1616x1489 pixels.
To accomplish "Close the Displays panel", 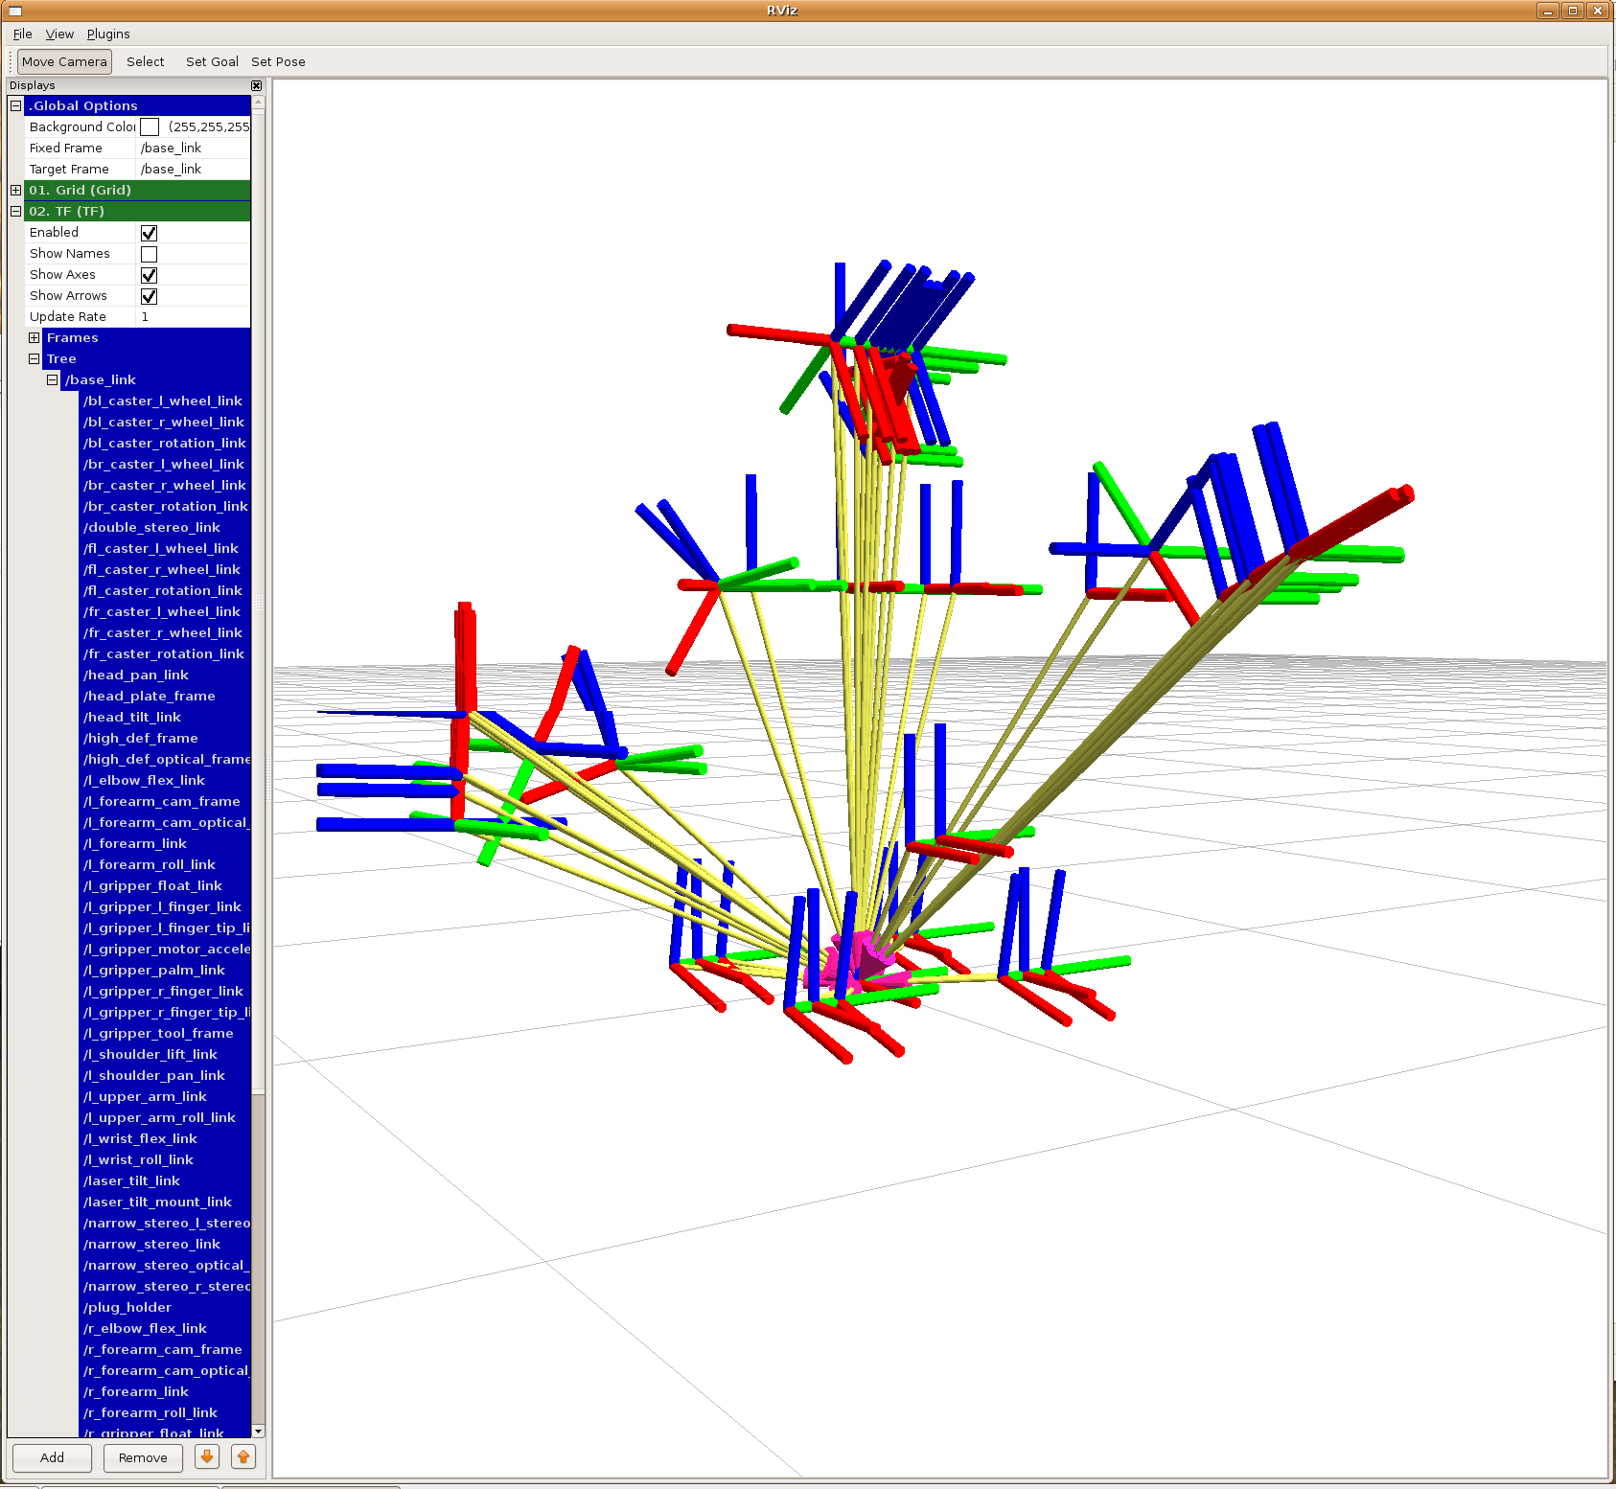I will [256, 86].
